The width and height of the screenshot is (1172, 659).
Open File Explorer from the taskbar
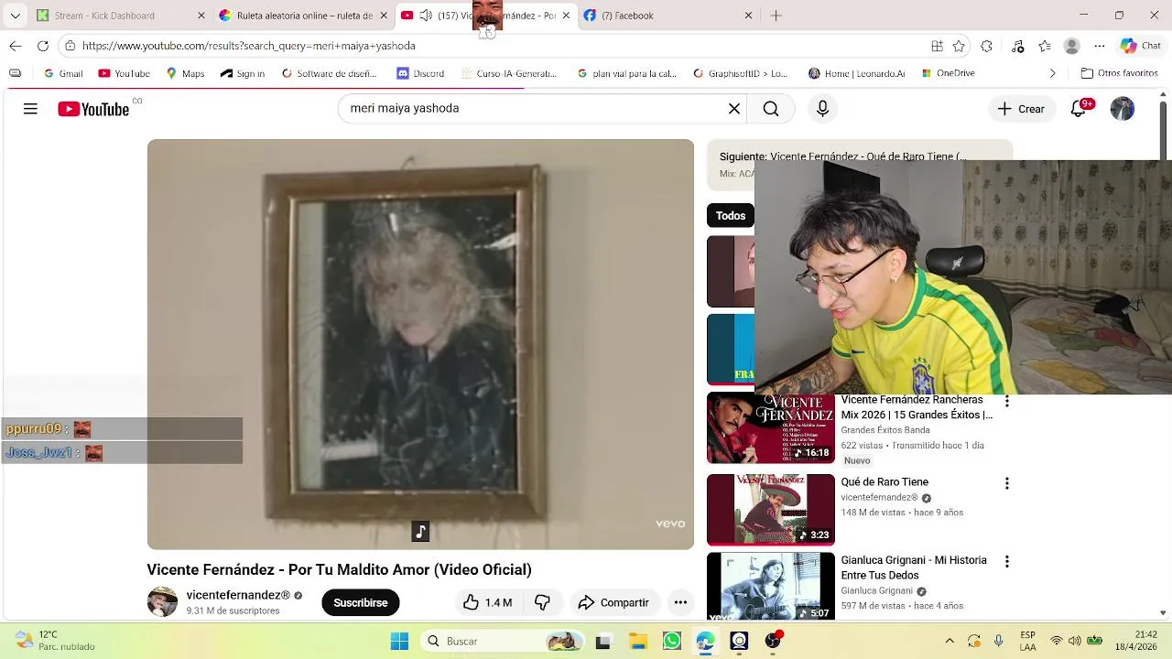(637, 642)
